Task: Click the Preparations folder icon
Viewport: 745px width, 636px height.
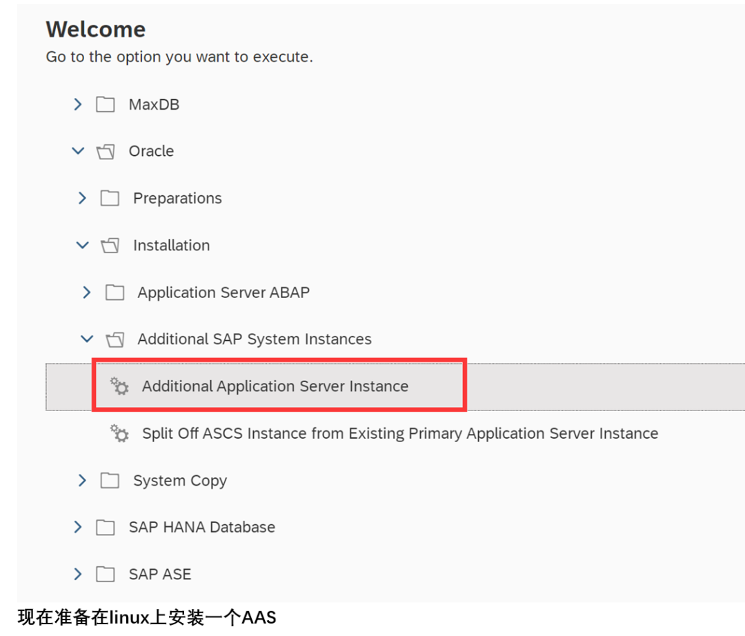Action: coord(110,198)
